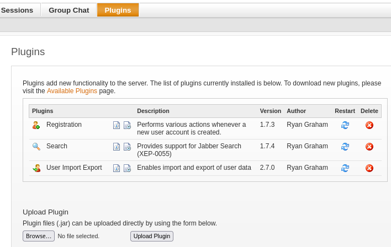Click the Search plugin magnifier icon

pos(36,147)
